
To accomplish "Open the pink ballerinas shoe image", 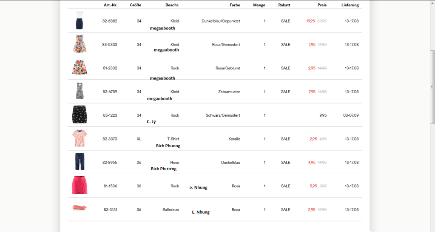I will [x=80, y=207].
